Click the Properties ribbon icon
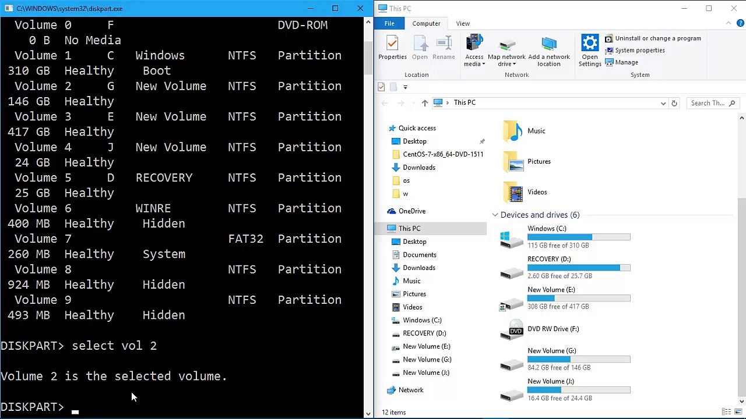Image resolution: width=746 pixels, height=419 pixels. tap(392, 48)
